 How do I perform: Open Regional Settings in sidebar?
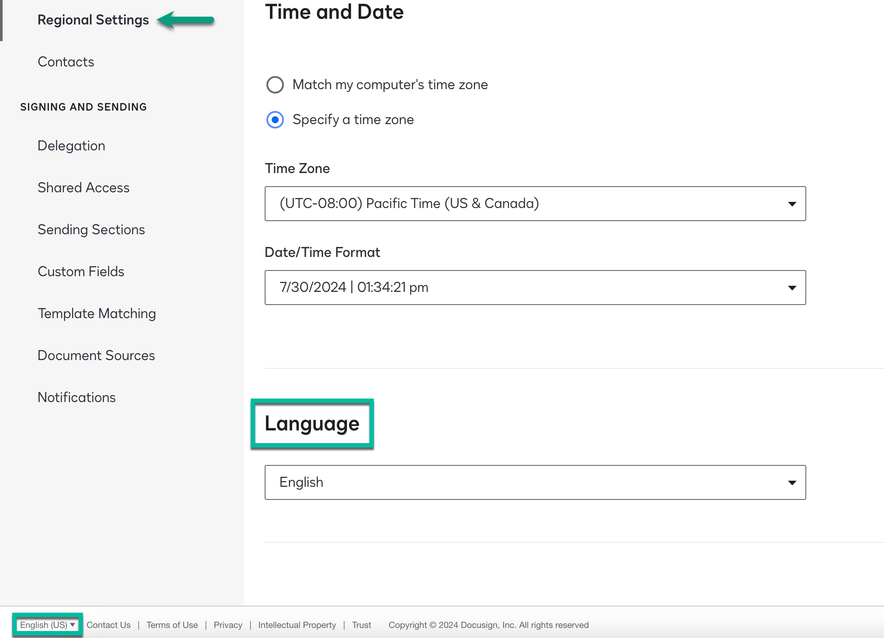point(93,20)
